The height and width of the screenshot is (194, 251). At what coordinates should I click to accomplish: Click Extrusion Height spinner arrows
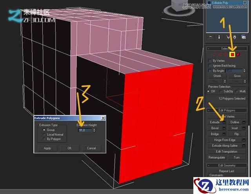[94, 130]
